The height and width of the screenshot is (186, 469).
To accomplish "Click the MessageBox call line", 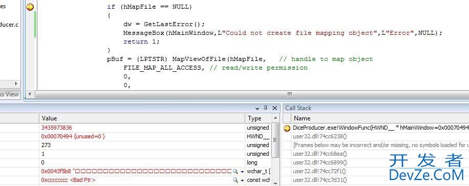I will [283, 33].
